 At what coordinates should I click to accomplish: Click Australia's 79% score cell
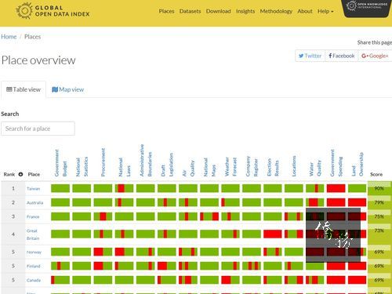(x=379, y=202)
